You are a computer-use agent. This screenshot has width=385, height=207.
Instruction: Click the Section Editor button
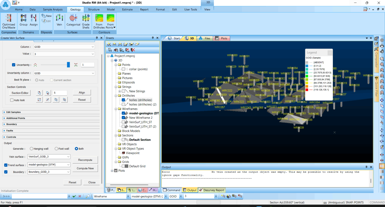point(20,93)
